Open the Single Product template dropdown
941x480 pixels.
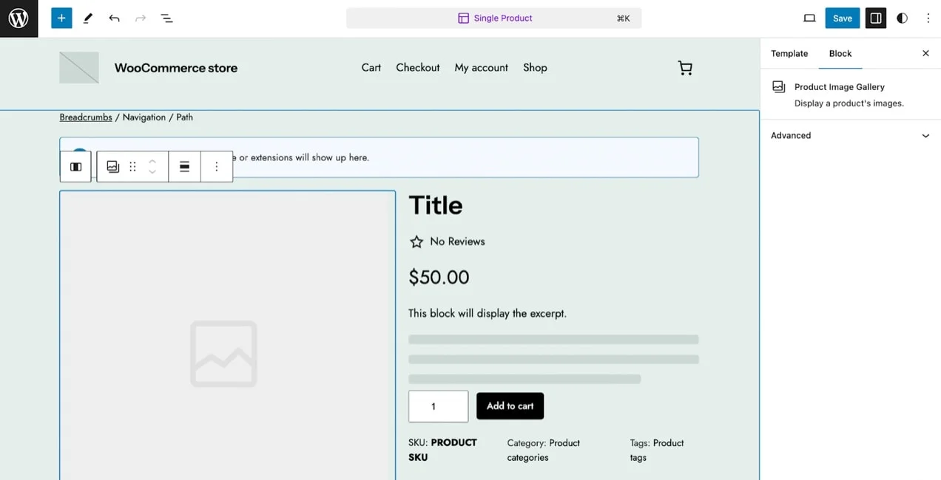(x=494, y=17)
